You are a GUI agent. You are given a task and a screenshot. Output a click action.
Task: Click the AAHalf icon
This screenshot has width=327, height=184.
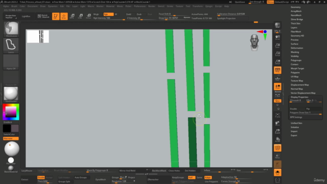coord(277,62)
